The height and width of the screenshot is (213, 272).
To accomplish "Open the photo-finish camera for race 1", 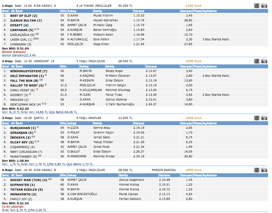I will pyautogui.click(x=264, y=6).
